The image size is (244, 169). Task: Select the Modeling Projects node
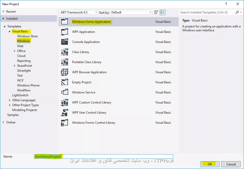click(25, 110)
